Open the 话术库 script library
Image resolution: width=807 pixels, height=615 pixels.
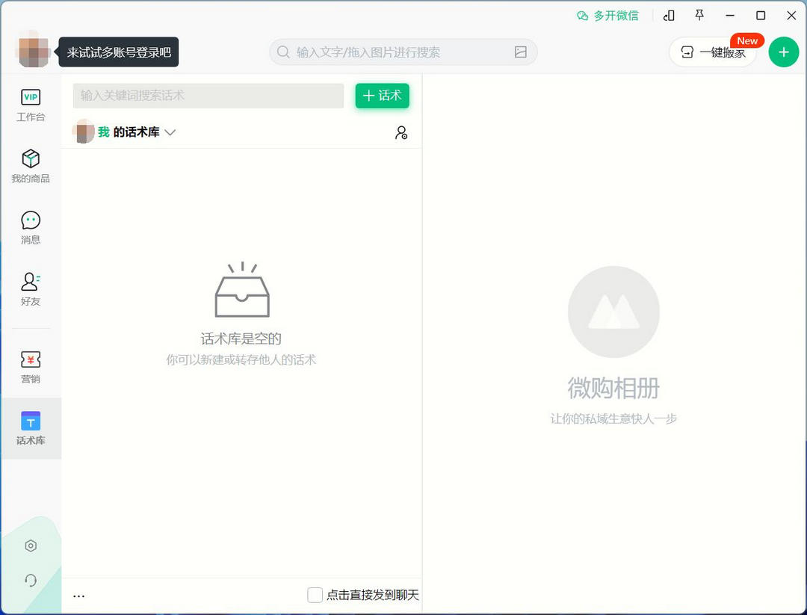click(x=31, y=428)
